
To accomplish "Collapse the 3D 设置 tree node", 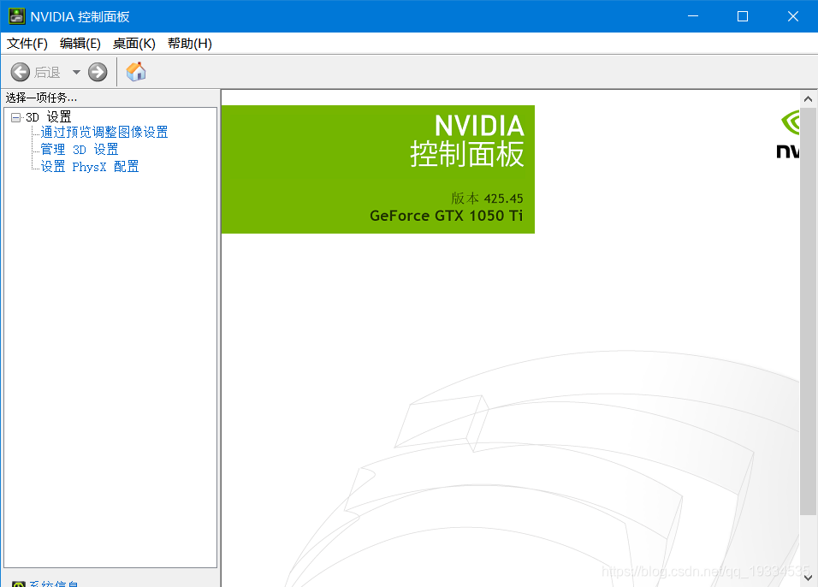I will [15, 117].
